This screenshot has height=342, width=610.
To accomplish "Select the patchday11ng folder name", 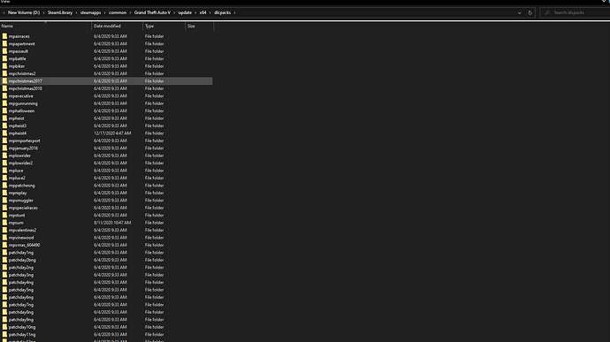I will (22, 335).
